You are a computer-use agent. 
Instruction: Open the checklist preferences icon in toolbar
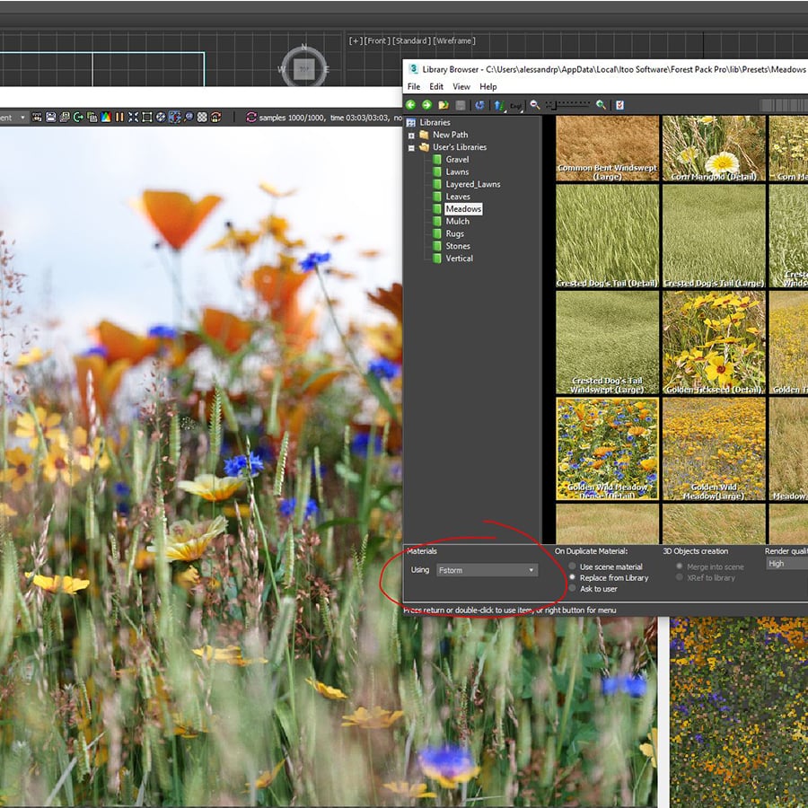(x=619, y=105)
